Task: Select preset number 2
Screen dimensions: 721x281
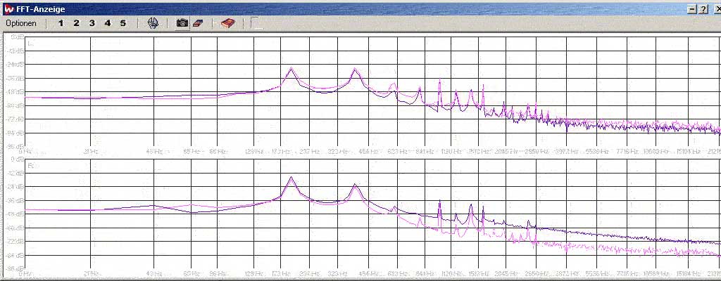Action: pyautogui.click(x=76, y=23)
